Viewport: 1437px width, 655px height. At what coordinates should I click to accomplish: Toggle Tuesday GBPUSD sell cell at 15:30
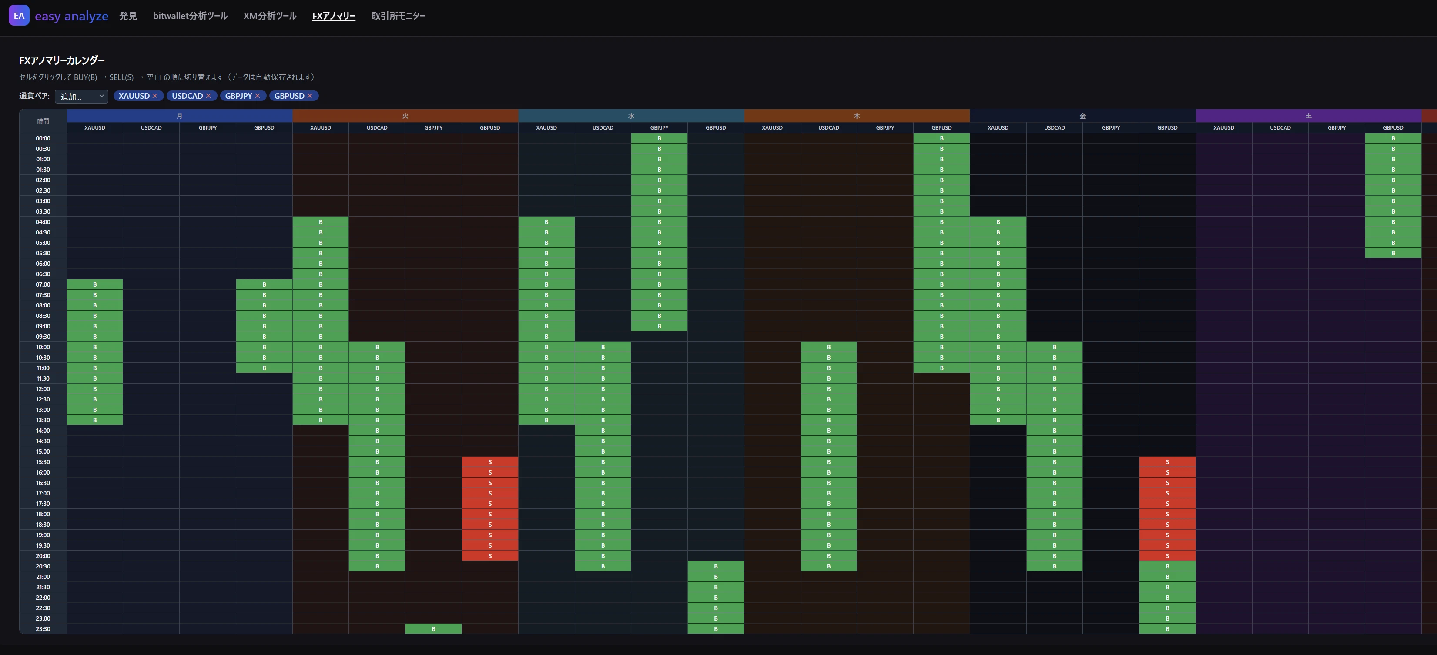coord(490,462)
